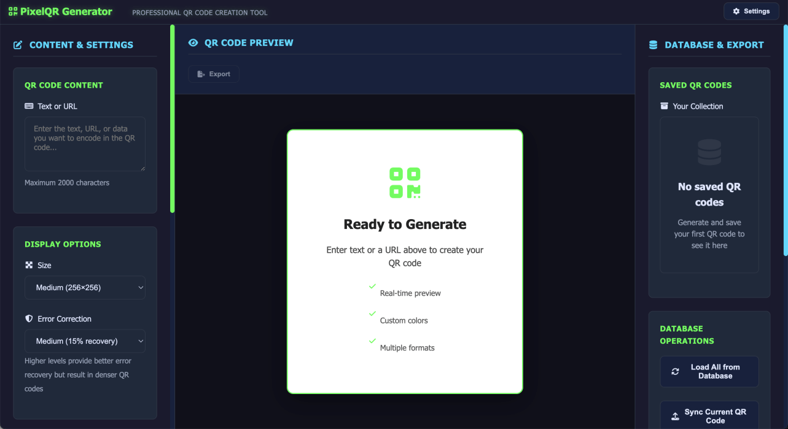Click the Database Operations heading
This screenshot has width=788, height=429.
coord(687,334)
